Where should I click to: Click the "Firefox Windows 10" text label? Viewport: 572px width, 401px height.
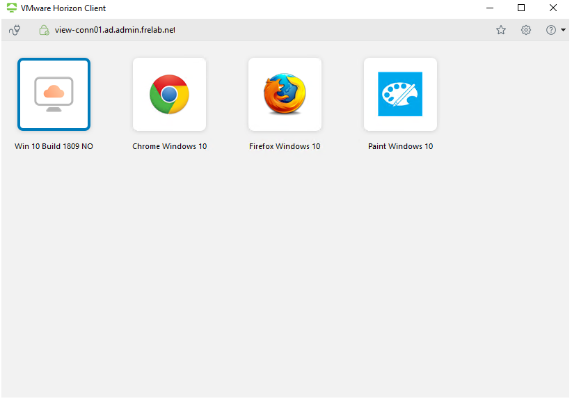(285, 146)
